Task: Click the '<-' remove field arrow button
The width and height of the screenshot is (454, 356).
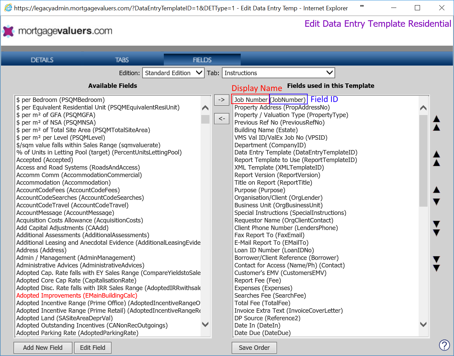Action: [222, 118]
